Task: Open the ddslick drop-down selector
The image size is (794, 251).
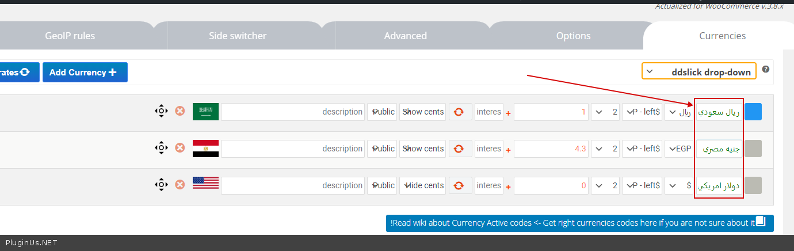Action: 699,72
